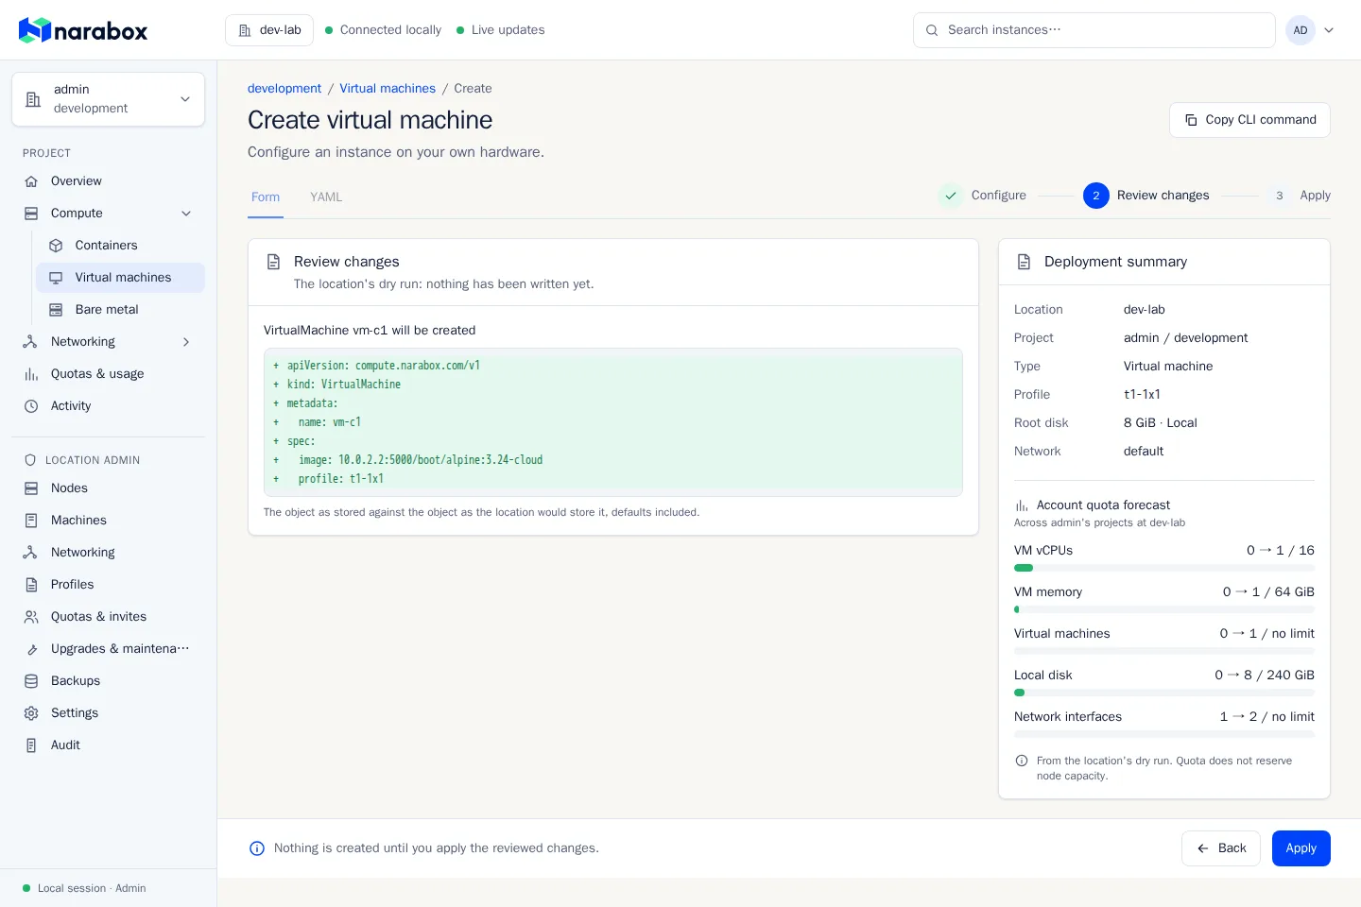Screen dimensions: 1361x907
Task: Select the Bare metal server icon
Action: (x=56, y=310)
